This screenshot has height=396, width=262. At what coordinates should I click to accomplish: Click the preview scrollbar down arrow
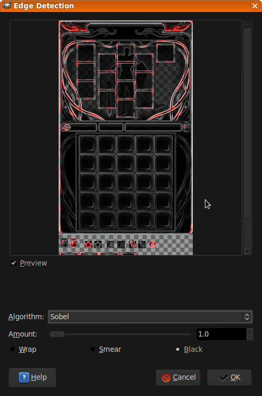[x=247, y=251]
